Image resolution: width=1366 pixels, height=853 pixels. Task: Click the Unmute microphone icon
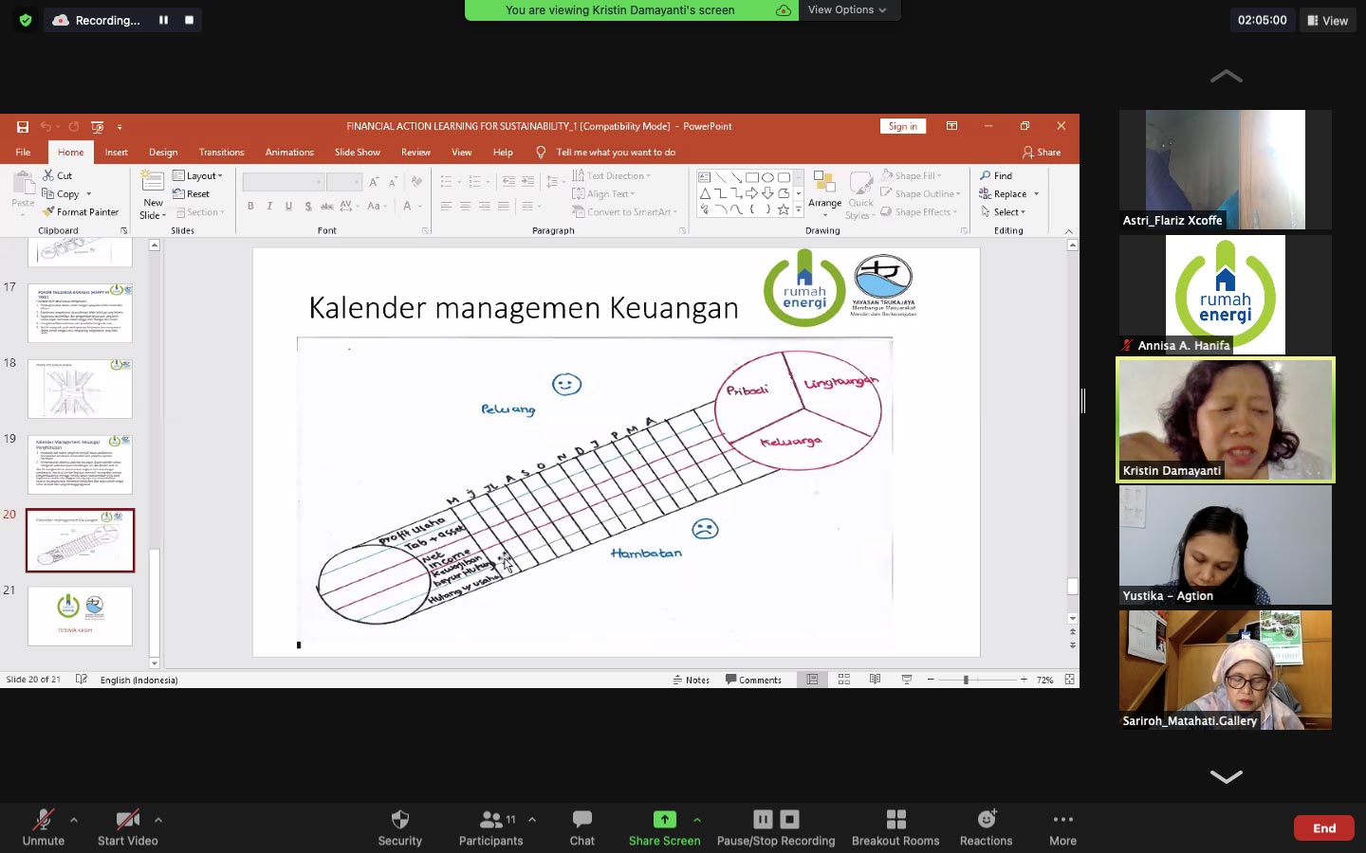pyautogui.click(x=43, y=819)
